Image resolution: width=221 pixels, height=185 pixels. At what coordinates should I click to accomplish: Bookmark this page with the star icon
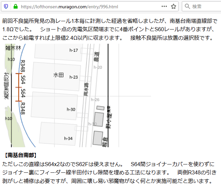173,7
